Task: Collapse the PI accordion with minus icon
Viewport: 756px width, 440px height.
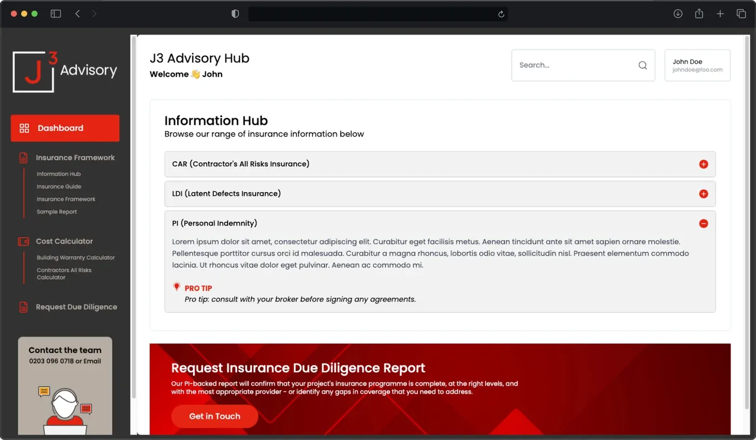Action: pyautogui.click(x=704, y=224)
